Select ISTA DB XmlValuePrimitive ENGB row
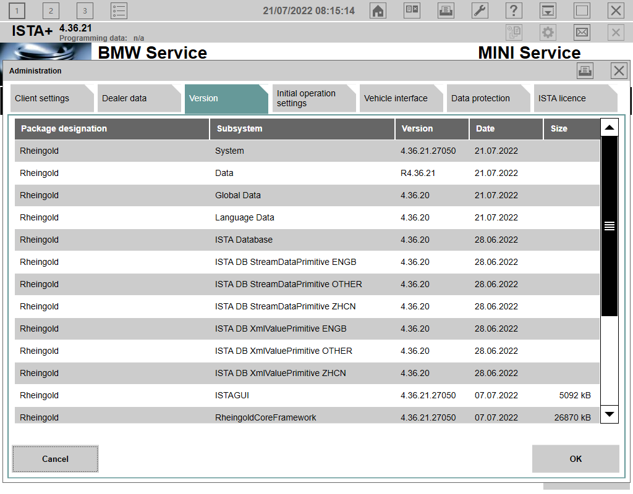 tap(307, 329)
